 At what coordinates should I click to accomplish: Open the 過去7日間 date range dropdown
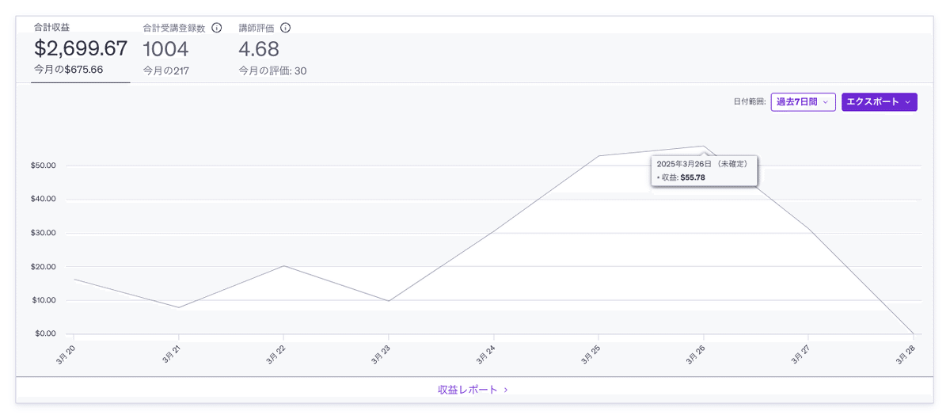click(x=803, y=102)
